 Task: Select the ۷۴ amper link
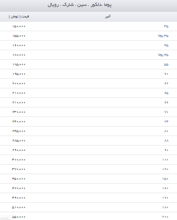pyautogui.click(x=166, y=122)
